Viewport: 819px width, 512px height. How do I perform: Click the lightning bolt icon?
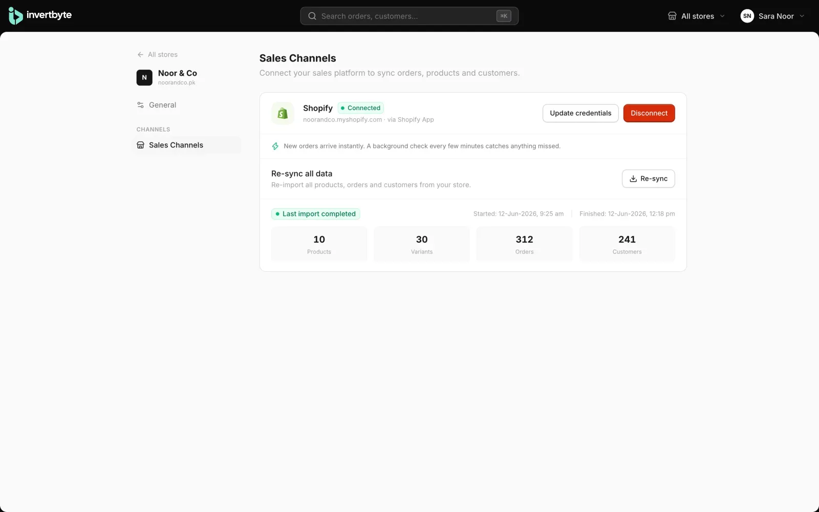(275, 146)
